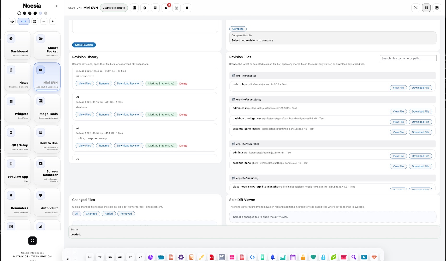Click the move arrows icon beside HUB
Image resolution: width=446 pixels, height=261 pixels.
(12, 21)
